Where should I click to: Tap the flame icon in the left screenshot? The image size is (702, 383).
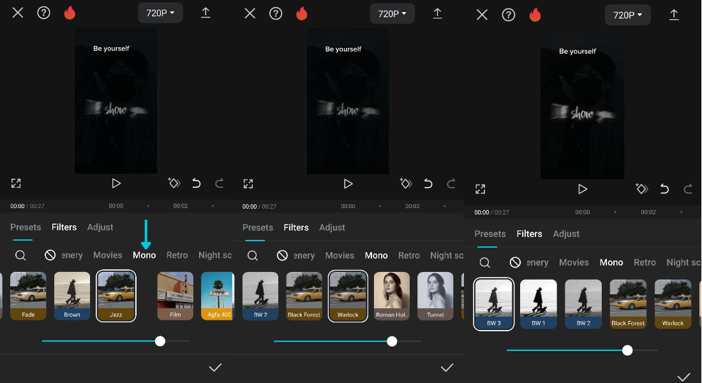[x=70, y=13]
